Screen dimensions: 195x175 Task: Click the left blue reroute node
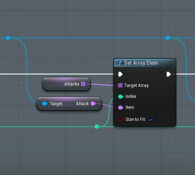click(8, 38)
